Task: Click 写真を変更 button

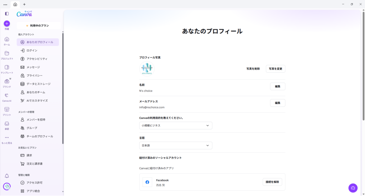Action: pos(276,69)
